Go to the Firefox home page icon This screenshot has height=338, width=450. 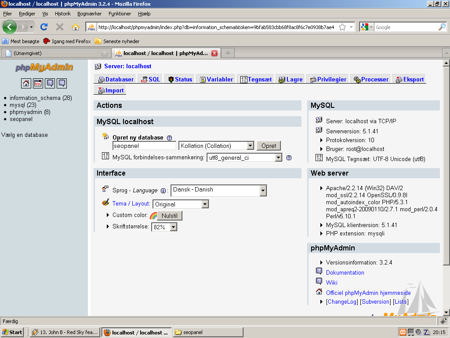[76, 27]
